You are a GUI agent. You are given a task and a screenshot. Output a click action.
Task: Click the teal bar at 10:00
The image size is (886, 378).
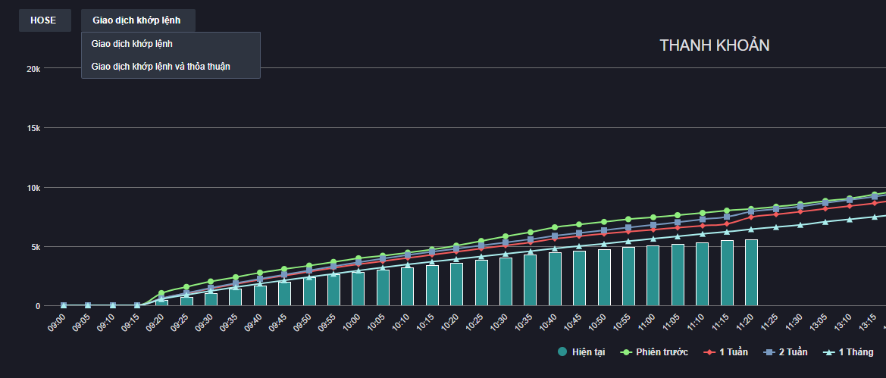point(358,289)
